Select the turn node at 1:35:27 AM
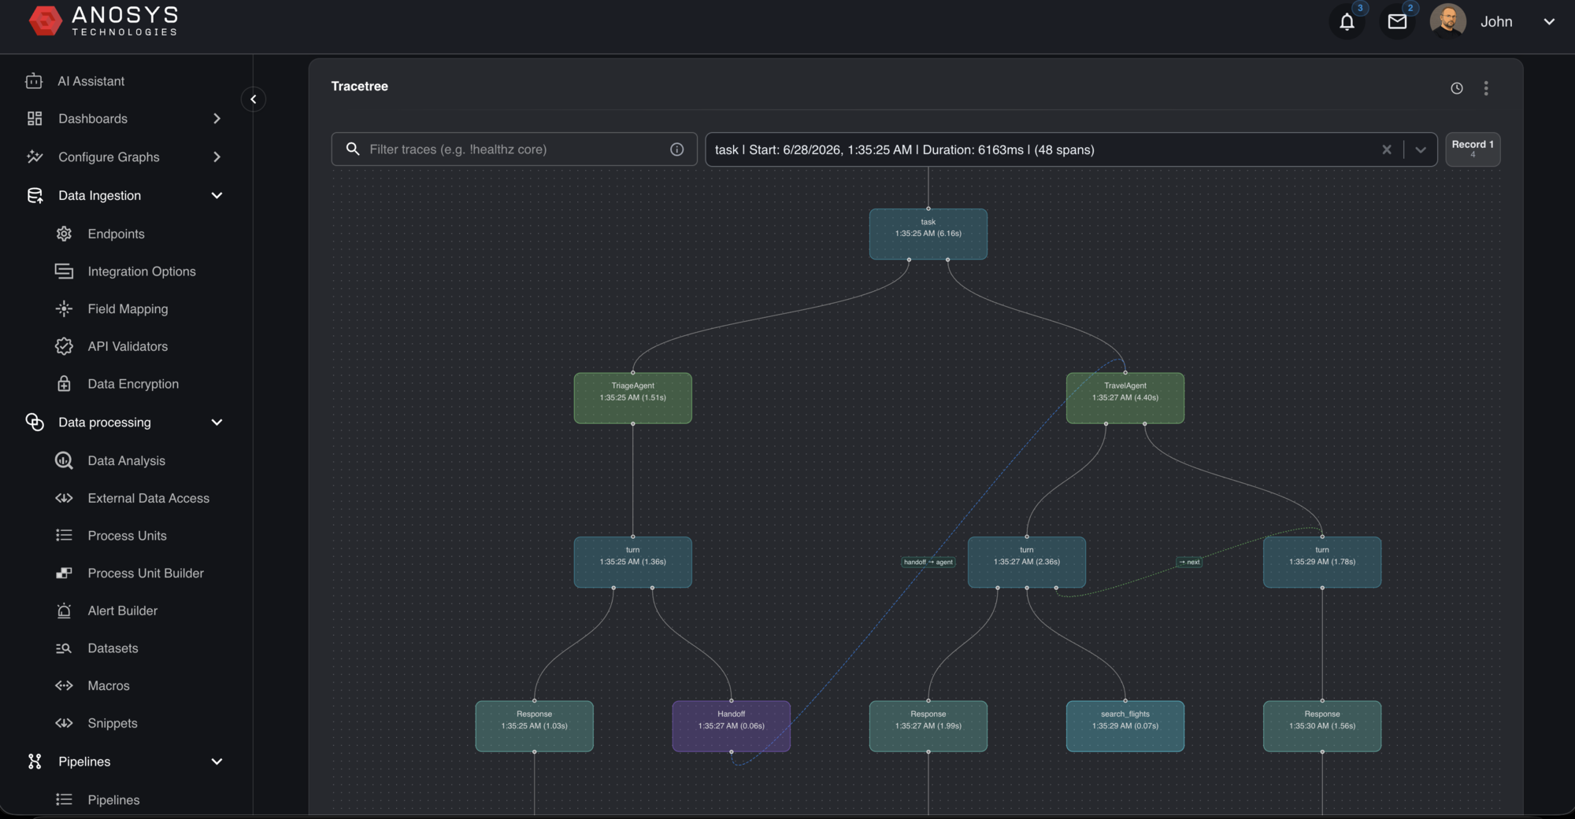1575x819 pixels. 1027,562
